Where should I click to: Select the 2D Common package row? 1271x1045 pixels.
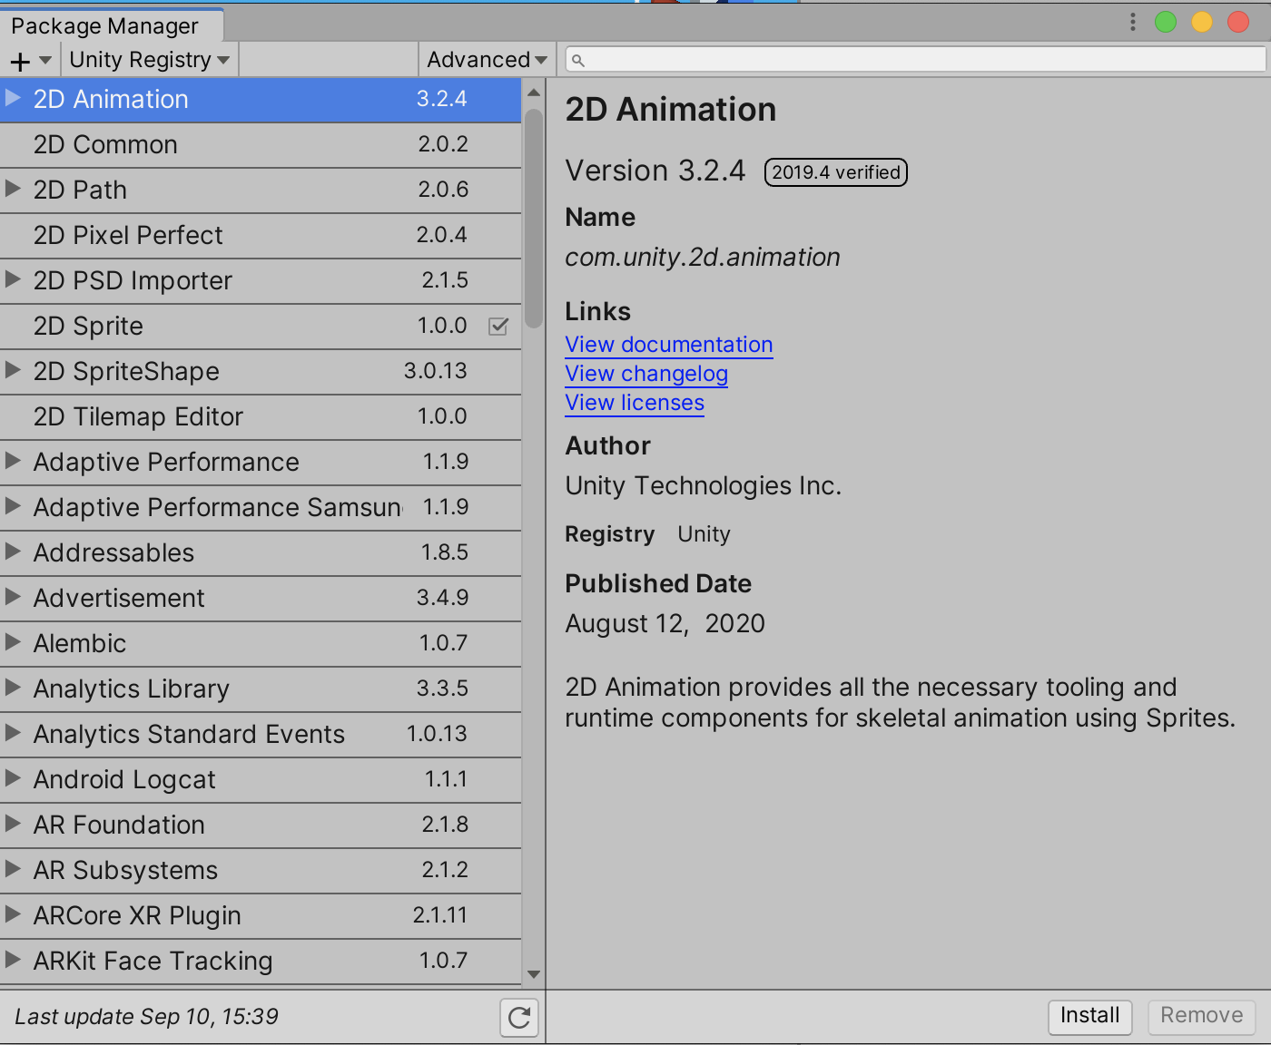point(261,145)
